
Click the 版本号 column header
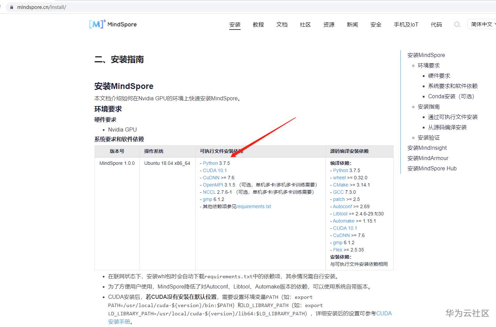click(117, 151)
